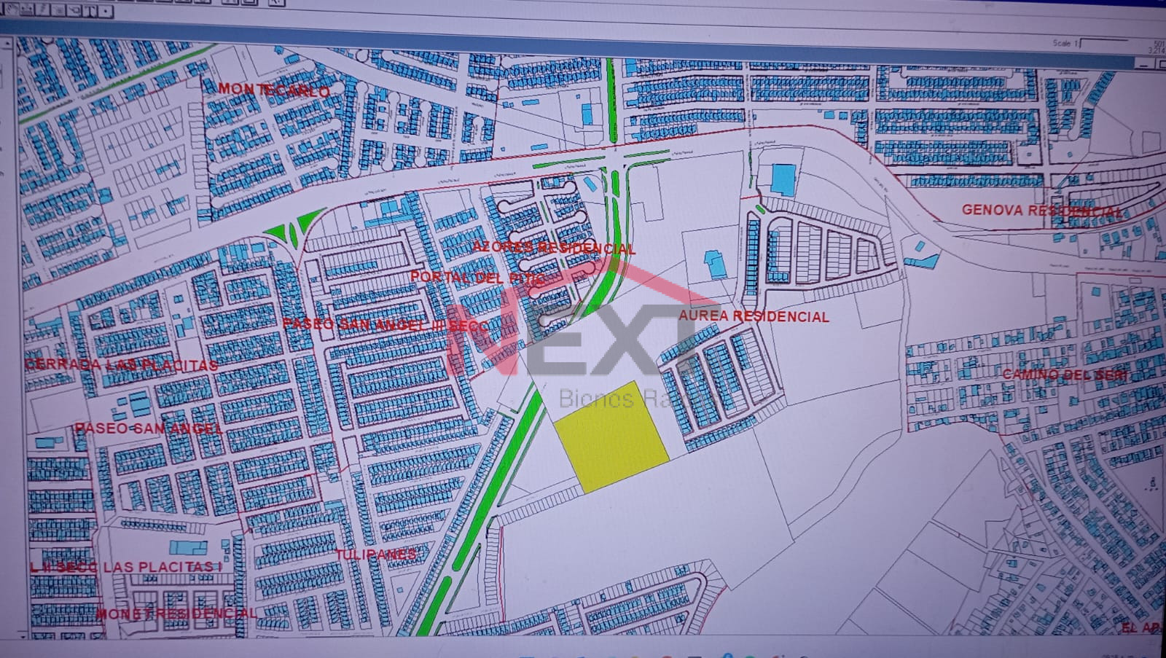1166x658 pixels.
Task: Click the AZORES RESIDENCIAL label
Action: coord(554,248)
